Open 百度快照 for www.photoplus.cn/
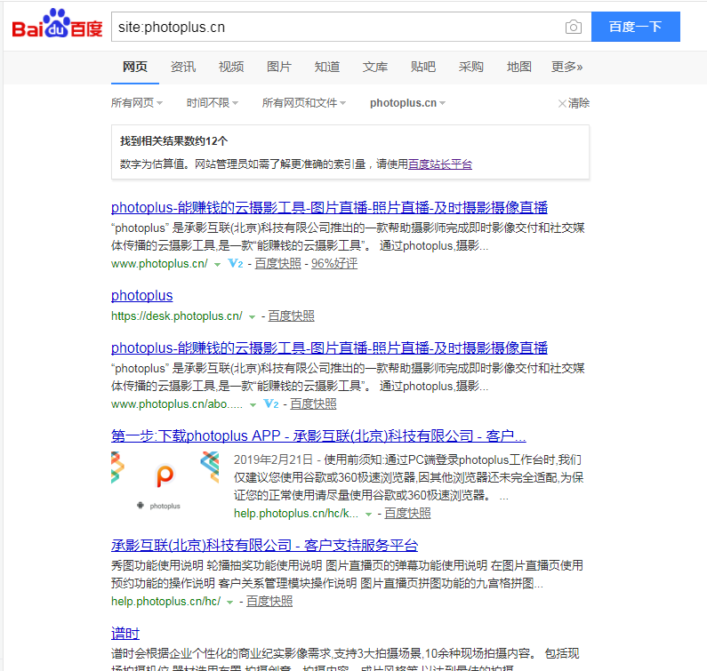The image size is (707, 671). coord(277,264)
